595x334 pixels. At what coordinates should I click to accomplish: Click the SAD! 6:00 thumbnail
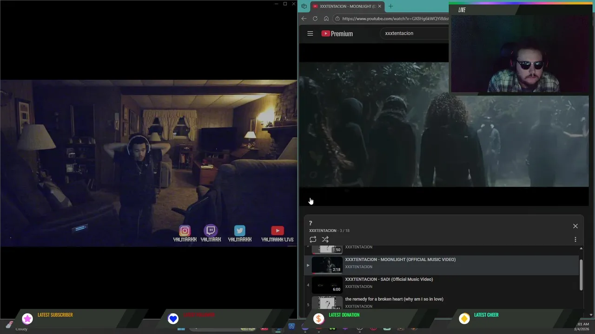pyautogui.click(x=327, y=284)
